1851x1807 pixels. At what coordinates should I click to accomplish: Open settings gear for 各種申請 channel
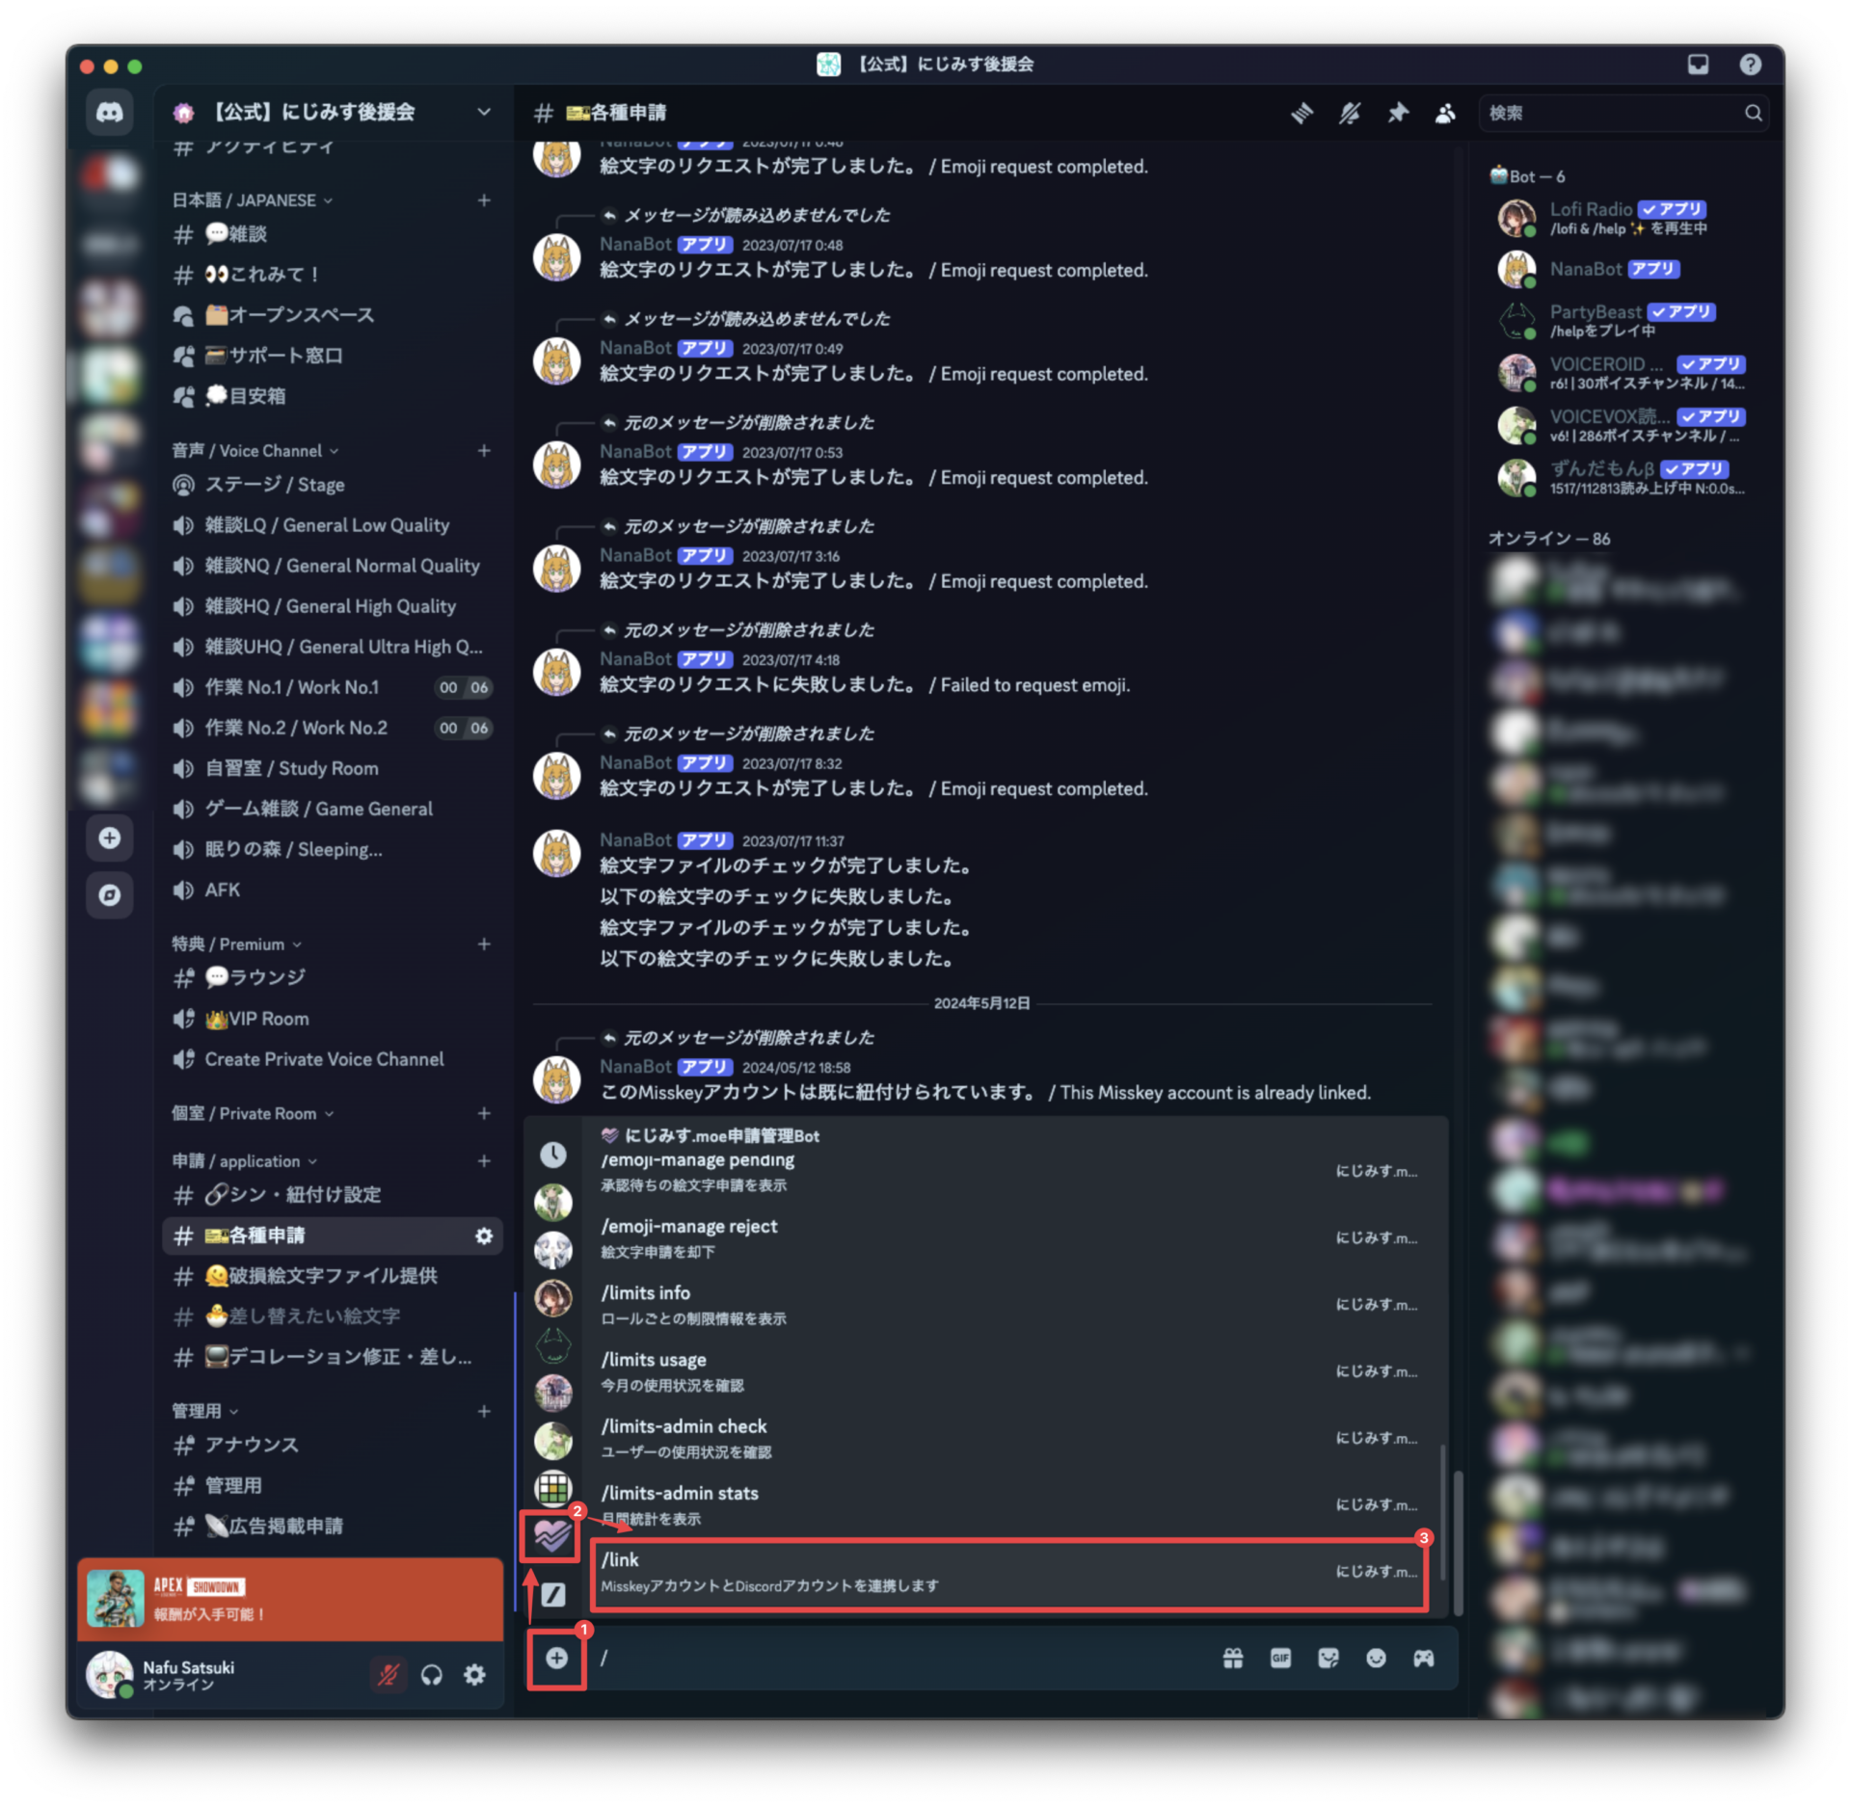coord(484,1236)
